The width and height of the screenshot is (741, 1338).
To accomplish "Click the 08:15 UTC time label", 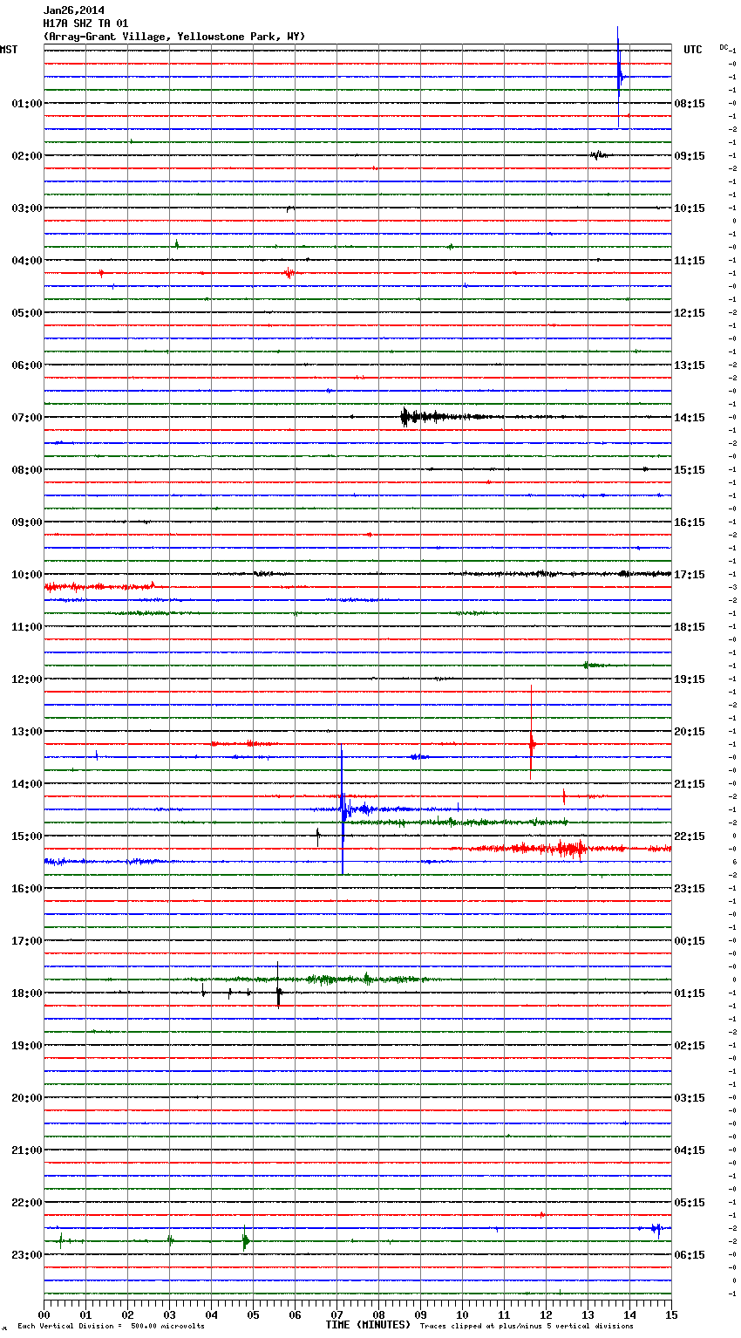I will [x=690, y=104].
